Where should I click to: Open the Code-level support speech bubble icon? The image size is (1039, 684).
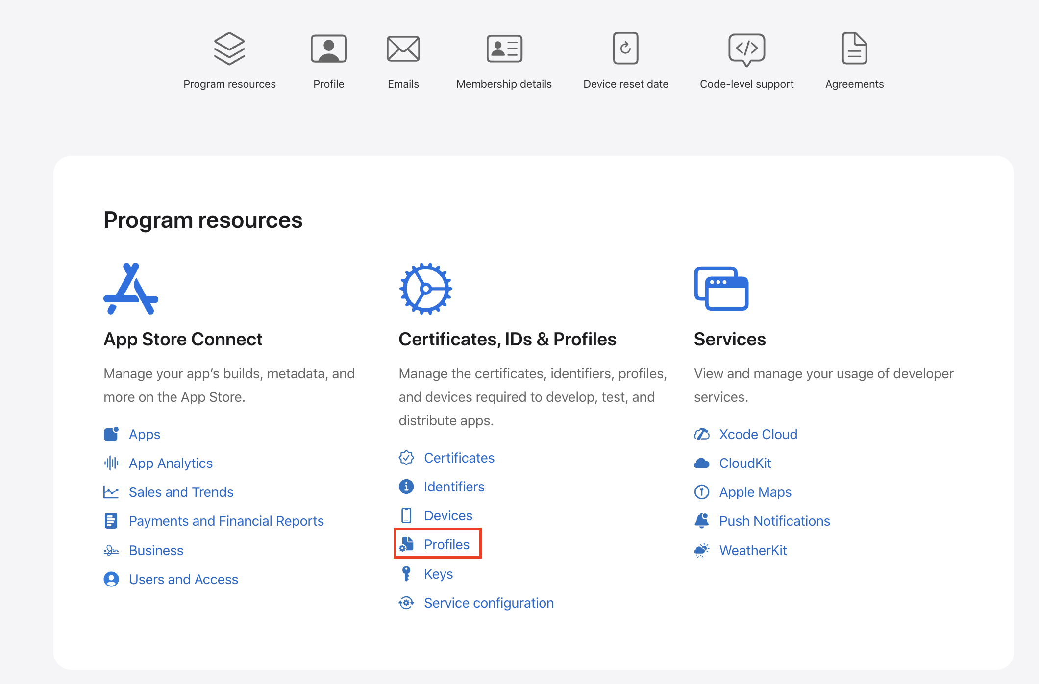(x=746, y=49)
